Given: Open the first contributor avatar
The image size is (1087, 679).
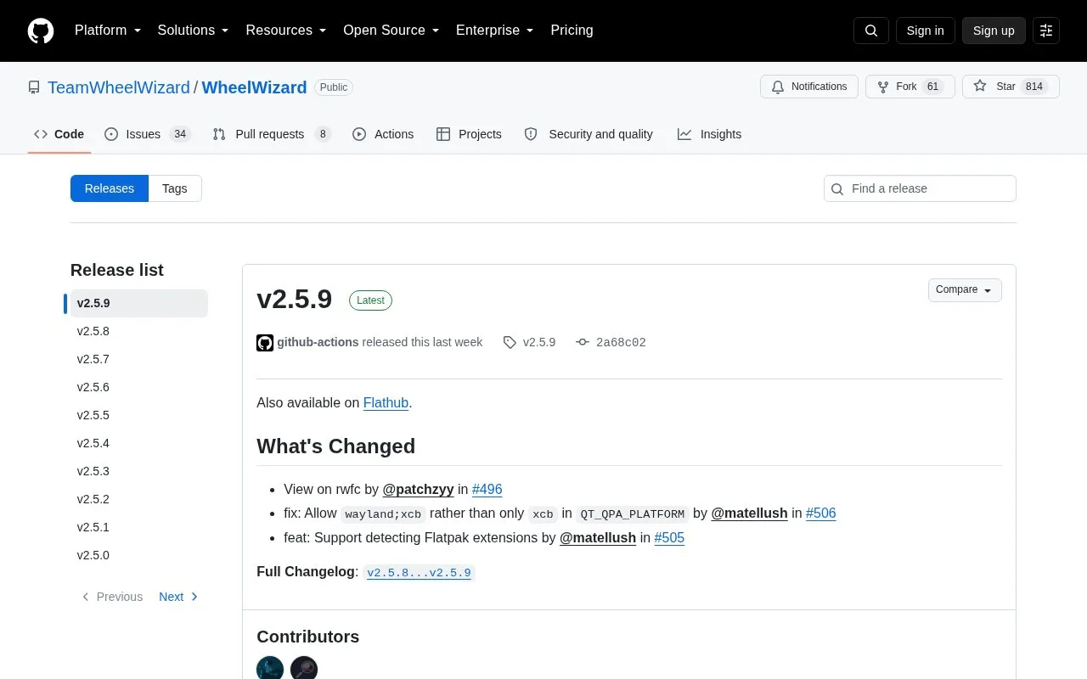Looking at the screenshot, I should tap(270, 669).
